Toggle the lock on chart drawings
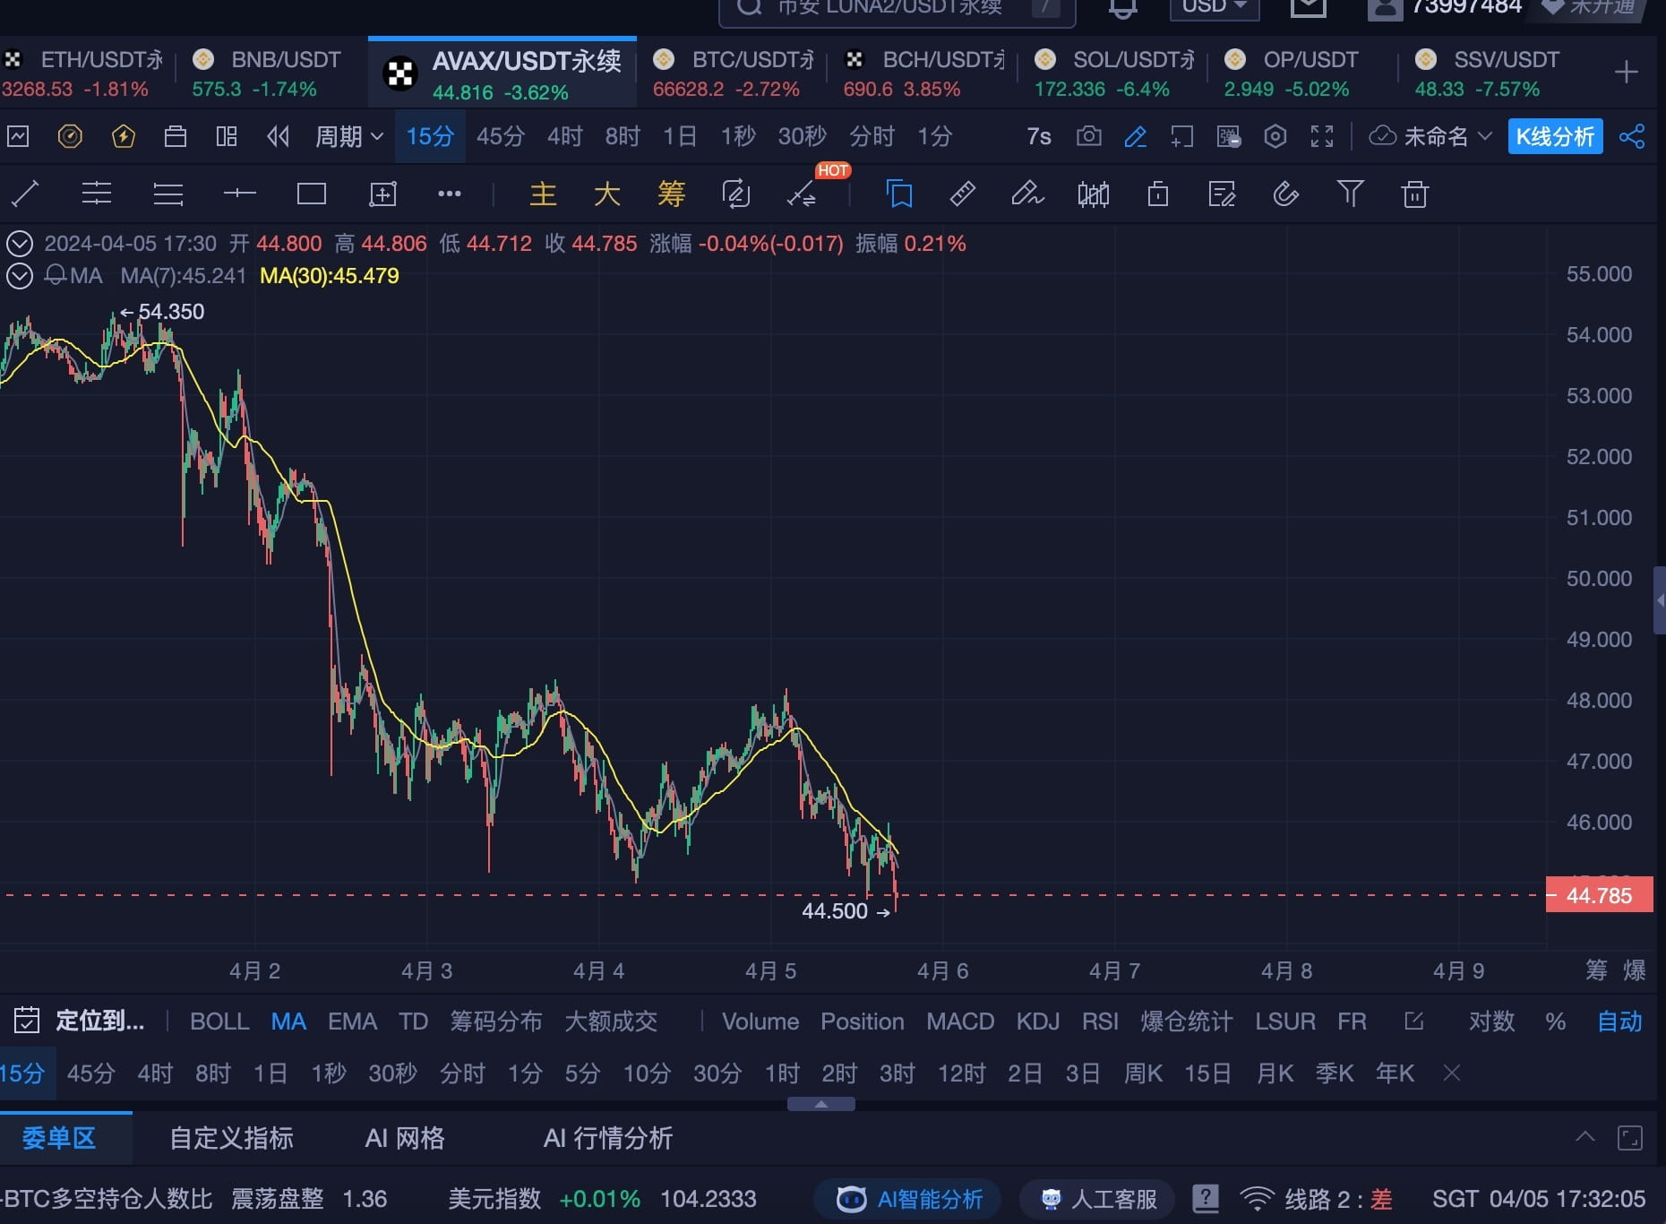The height and width of the screenshot is (1224, 1666). [1156, 194]
